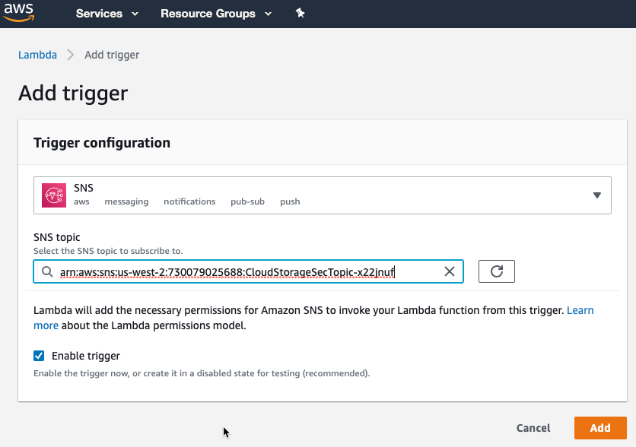This screenshot has height=447, width=636.
Task: Expand the trigger type dropdown arrow
Action: pyautogui.click(x=596, y=195)
